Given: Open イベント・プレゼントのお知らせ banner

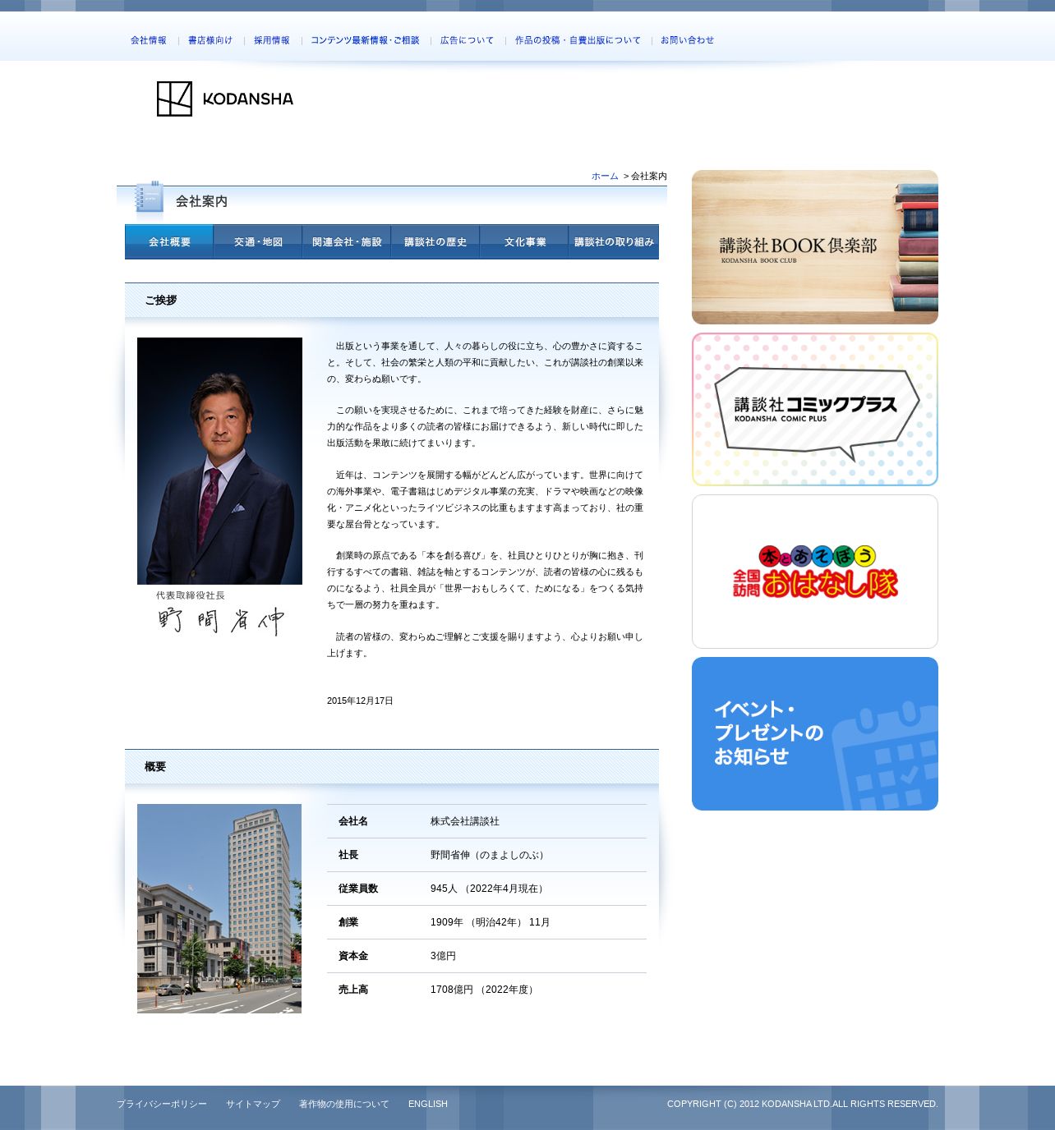Looking at the screenshot, I should 815,733.
